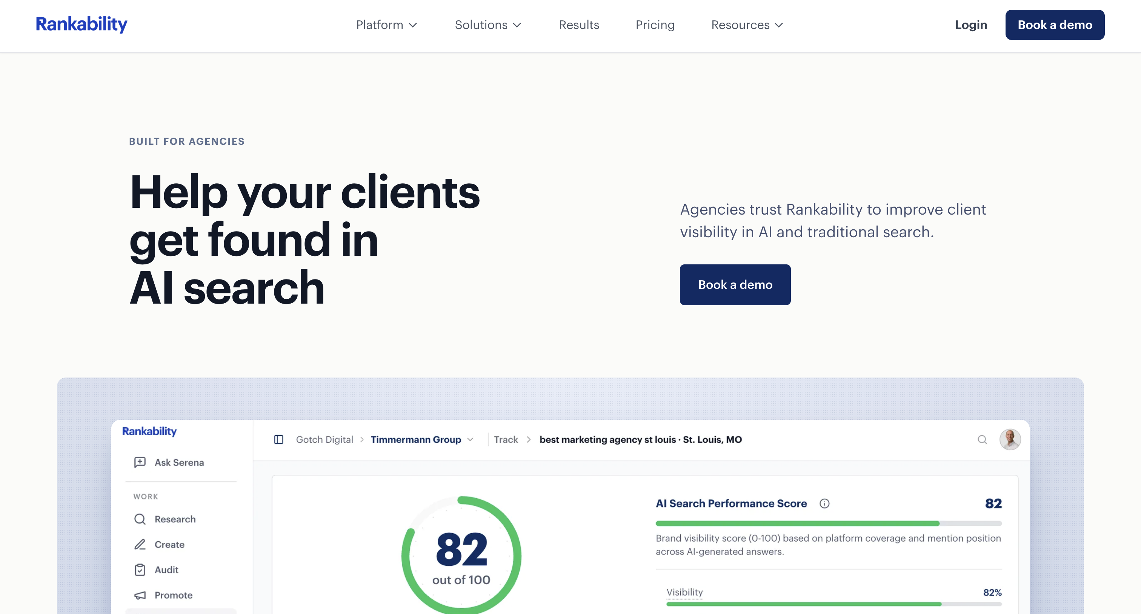Click the Rankability logo in header
1141x614 pixels.
(x=81, y=25)
